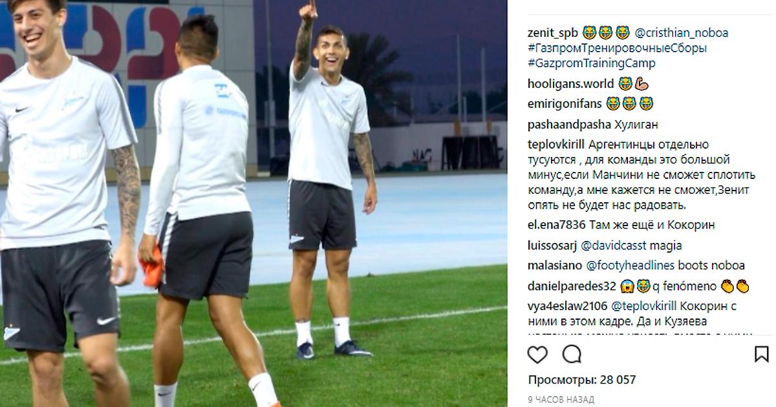Open comments with the speech bubble icon
This screenshot has width=776, height=407.
[572, 355]
